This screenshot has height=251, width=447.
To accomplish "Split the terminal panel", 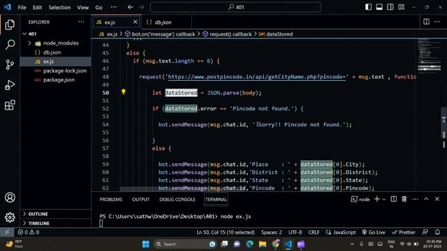I will (x=394, y=199).
